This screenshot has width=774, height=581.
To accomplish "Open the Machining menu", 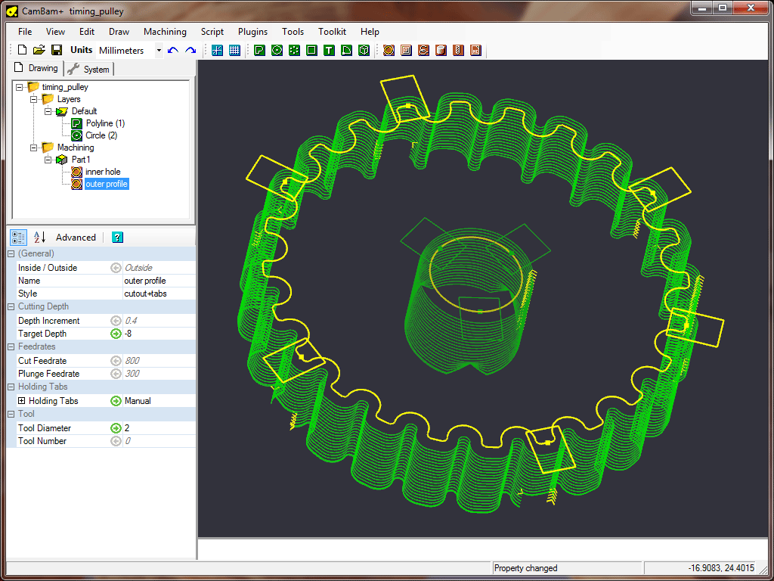I will coord(165,32).
